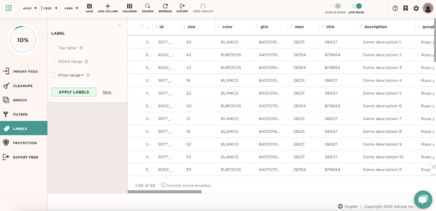Go to Cleanups in the sidebar

23,86
